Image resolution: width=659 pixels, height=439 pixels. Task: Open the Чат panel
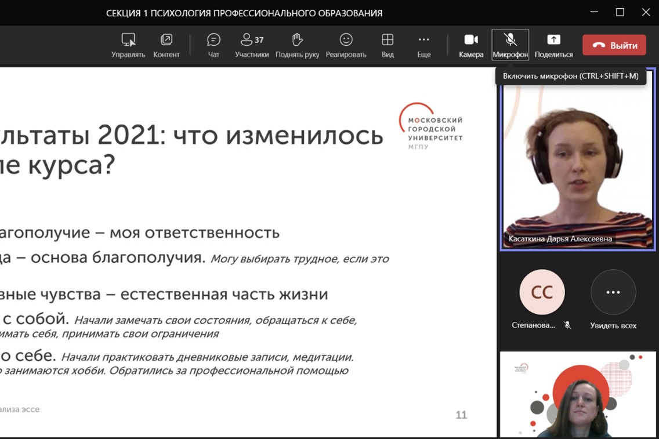(213, 45)
